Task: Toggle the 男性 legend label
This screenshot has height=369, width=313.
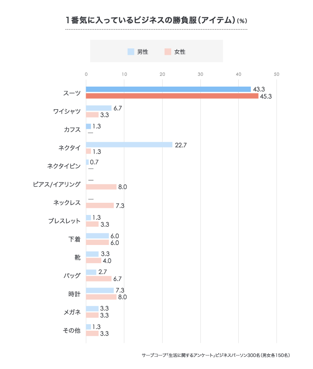Action: point(143,52)
